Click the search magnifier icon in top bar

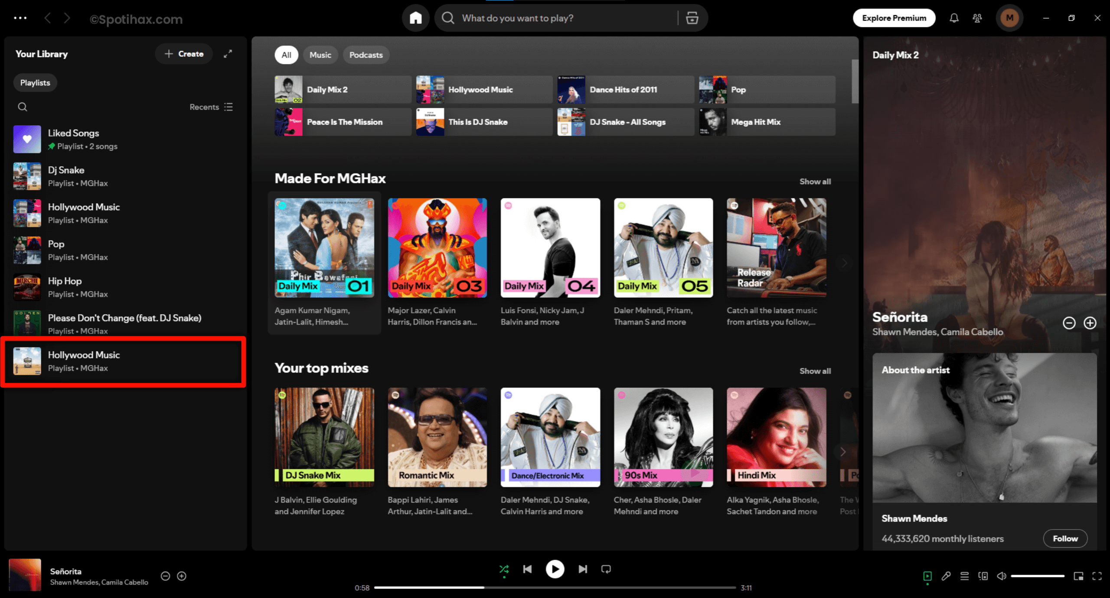[x=448, y=18]
